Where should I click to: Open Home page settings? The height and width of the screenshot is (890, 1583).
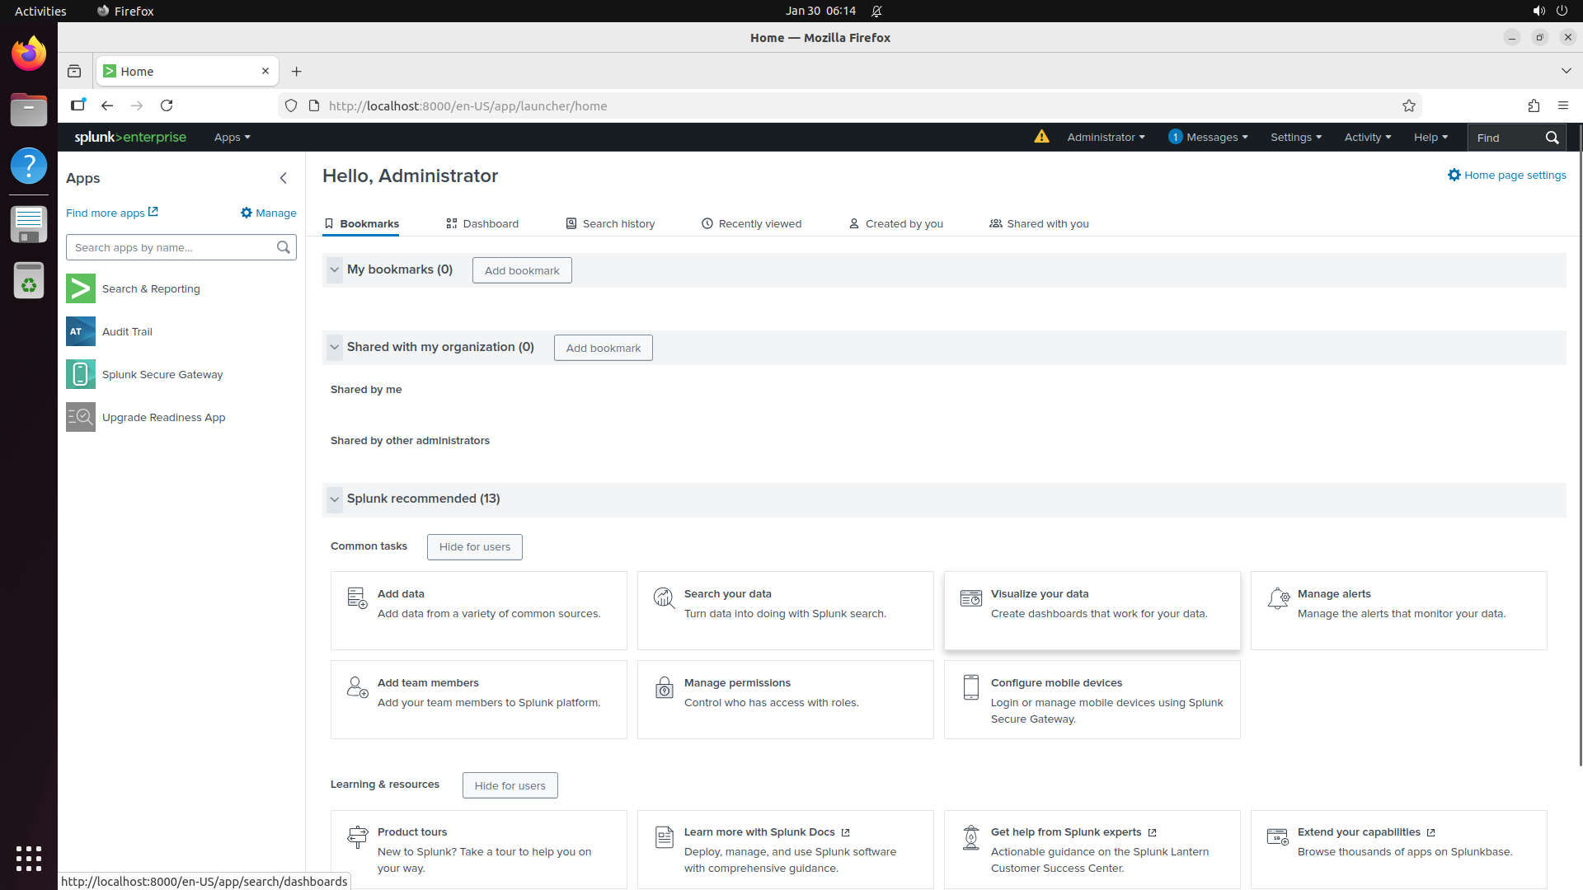pos(1507,175)
